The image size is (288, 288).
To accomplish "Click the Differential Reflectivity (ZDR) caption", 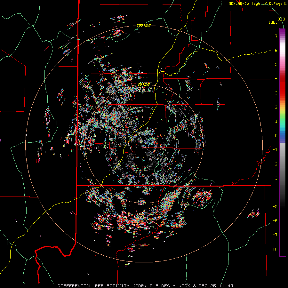I will click(145, 286).
